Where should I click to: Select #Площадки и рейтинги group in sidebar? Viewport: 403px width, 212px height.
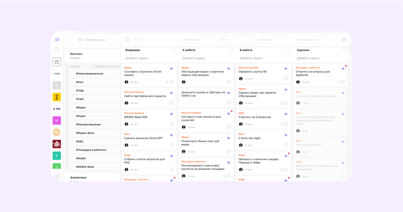coord(95,150)
